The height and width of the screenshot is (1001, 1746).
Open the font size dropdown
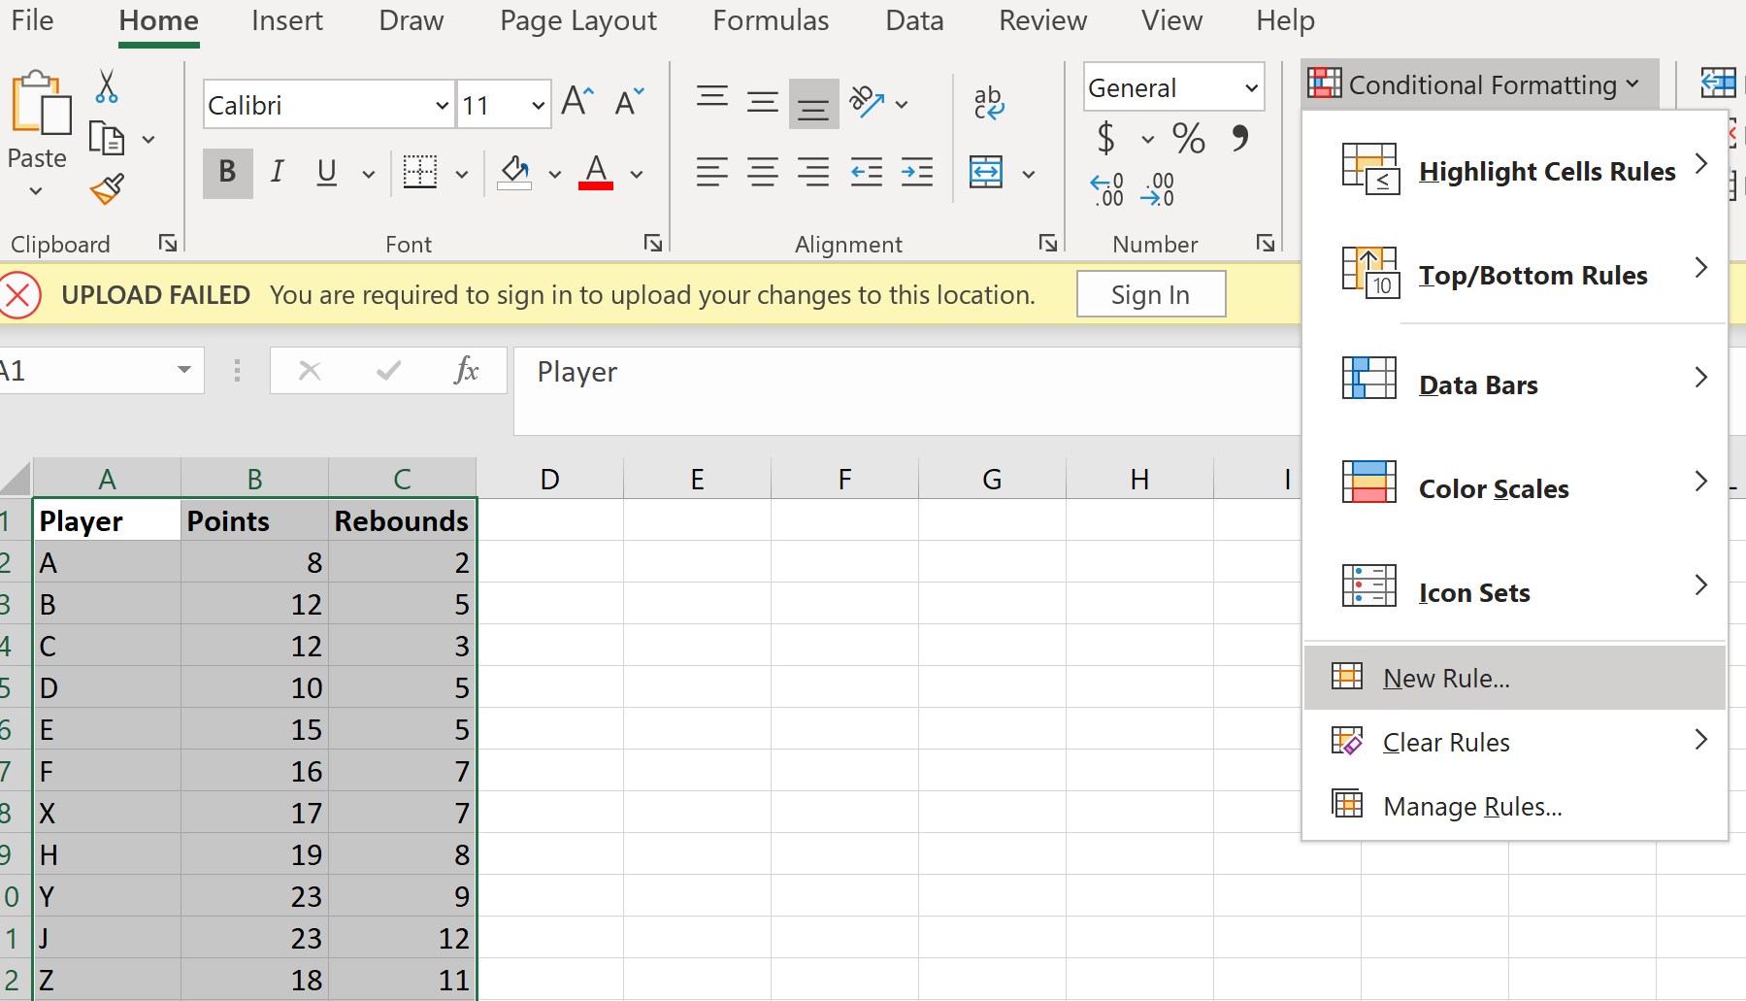point(536,104)
